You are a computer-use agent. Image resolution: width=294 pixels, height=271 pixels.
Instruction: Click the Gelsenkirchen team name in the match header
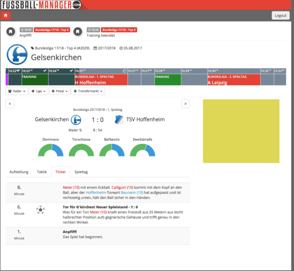(x=52, y=119)
